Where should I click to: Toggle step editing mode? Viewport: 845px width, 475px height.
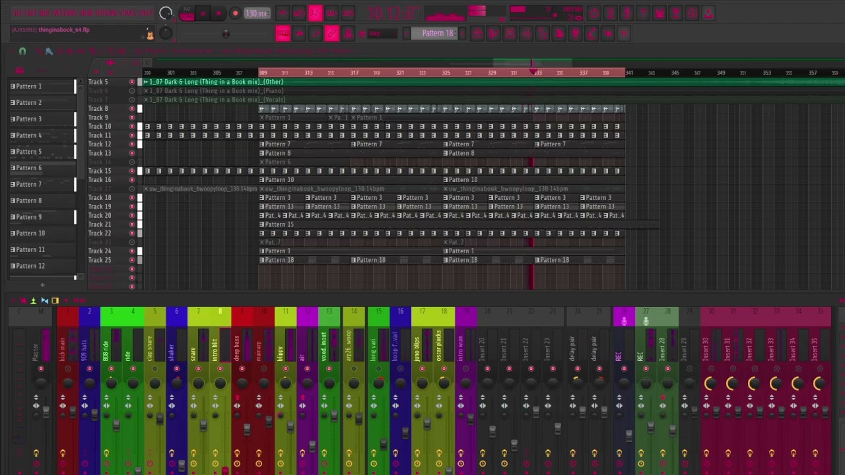[316, 33]
